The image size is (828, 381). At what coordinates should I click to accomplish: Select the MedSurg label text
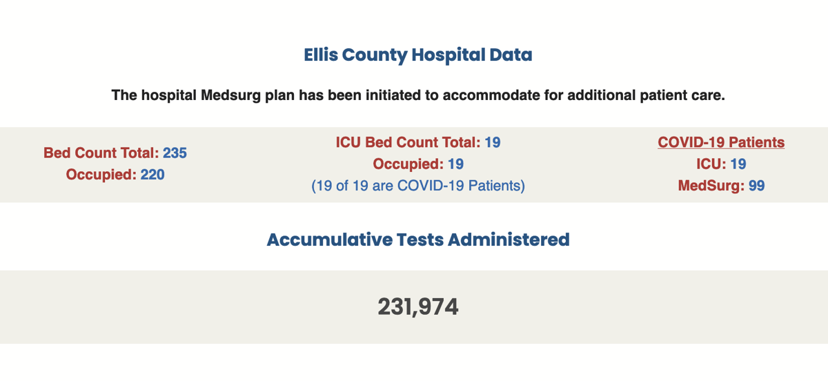pyautogui.click(x=711, y=186)
